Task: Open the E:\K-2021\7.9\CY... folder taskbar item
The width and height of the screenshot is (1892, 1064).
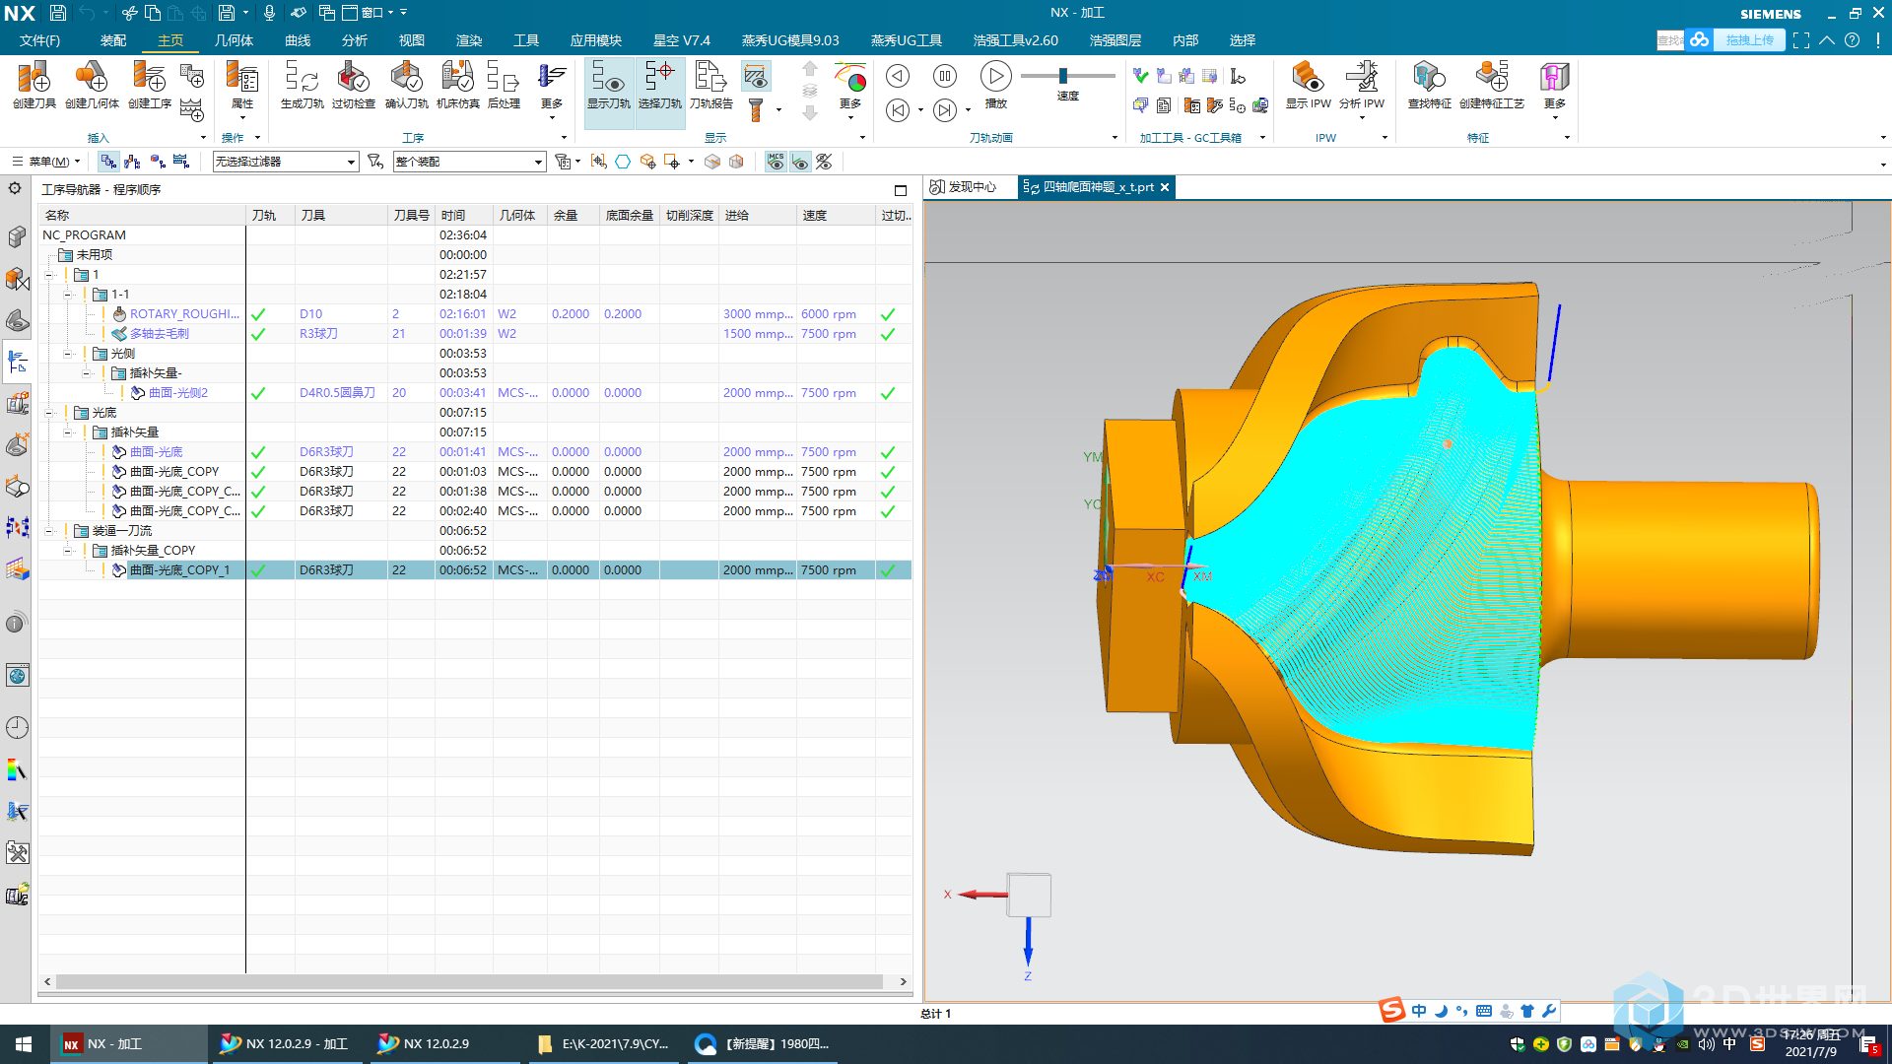Action: pos(604,1044)
